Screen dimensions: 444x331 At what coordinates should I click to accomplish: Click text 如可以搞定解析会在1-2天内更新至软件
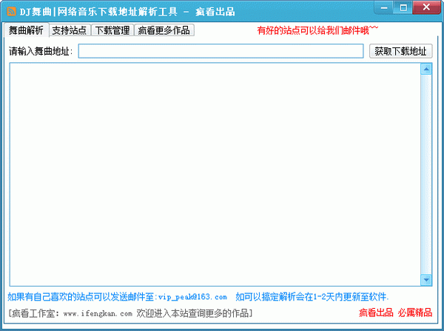tap(312, 297)
